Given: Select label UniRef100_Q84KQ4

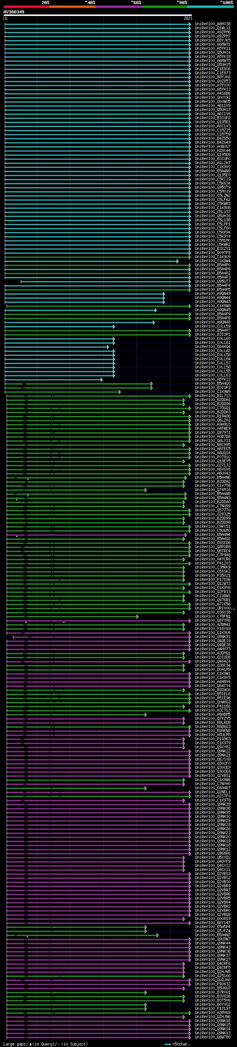Looking at the screenshot, I should pos(212,346).
